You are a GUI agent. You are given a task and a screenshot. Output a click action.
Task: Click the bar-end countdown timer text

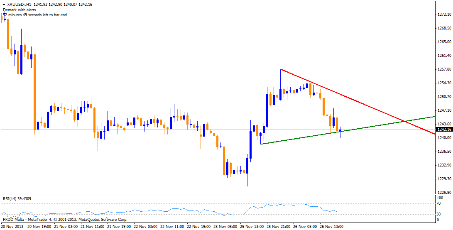pyautogui.click(x=34, y=15)
